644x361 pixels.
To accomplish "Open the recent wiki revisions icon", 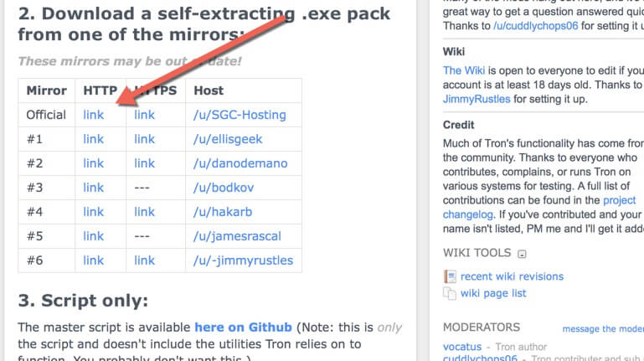I will [450, 276].
